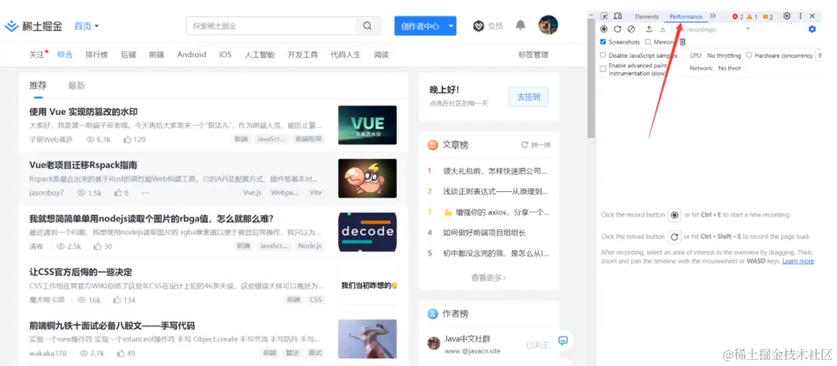Click the Node.js tag
The image size is (837, 366).
click(310, 246)
